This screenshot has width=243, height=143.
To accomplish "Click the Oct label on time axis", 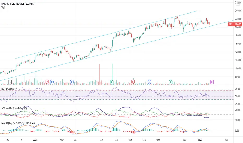I will click(x=158, y=140).
